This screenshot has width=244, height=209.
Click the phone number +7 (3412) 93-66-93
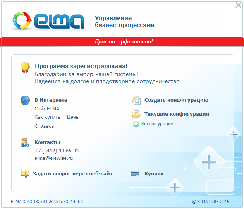coord(57,151)
